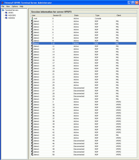
Task: Click the user icon of session 11
Action: [32, 46]
